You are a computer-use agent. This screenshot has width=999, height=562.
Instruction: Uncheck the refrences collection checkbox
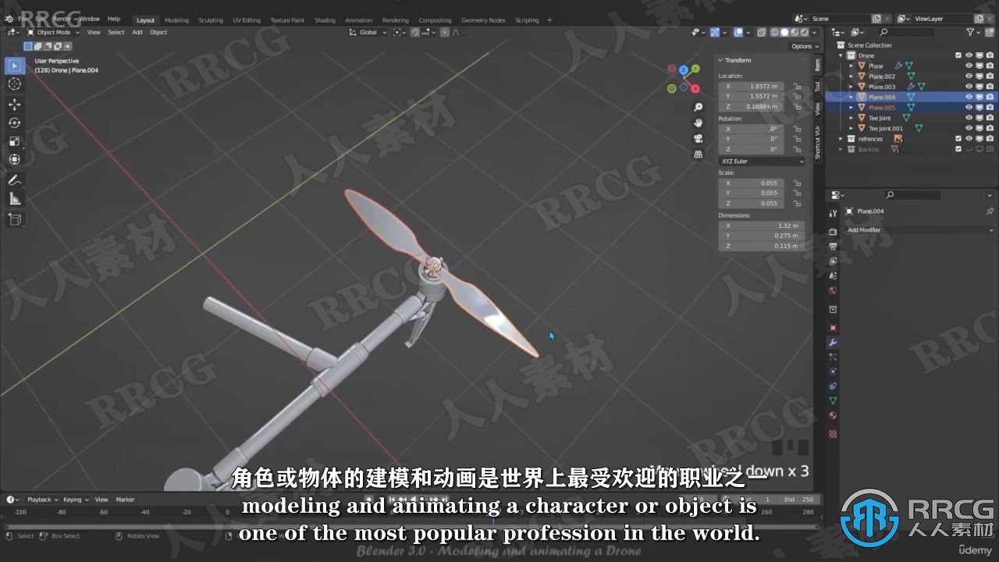click(958, 139)
